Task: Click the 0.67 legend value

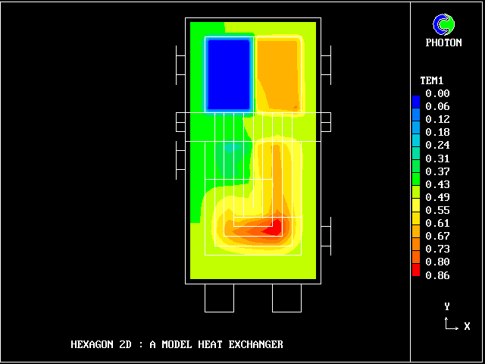Action: tap(437, 236)
